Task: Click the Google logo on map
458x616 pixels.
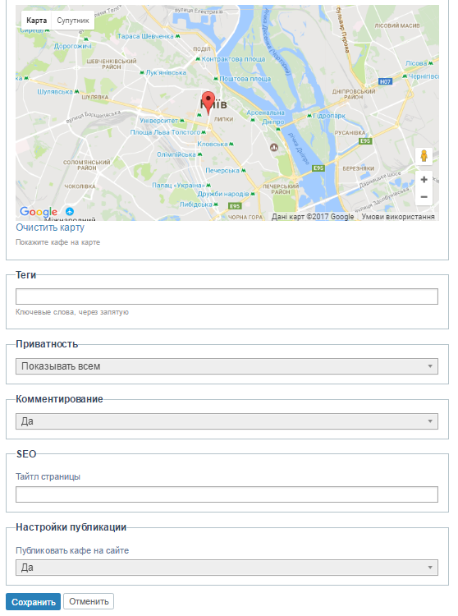Action: [x=39, y=212]
